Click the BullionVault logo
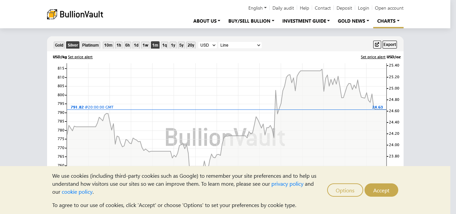 [x=75, y=14]
